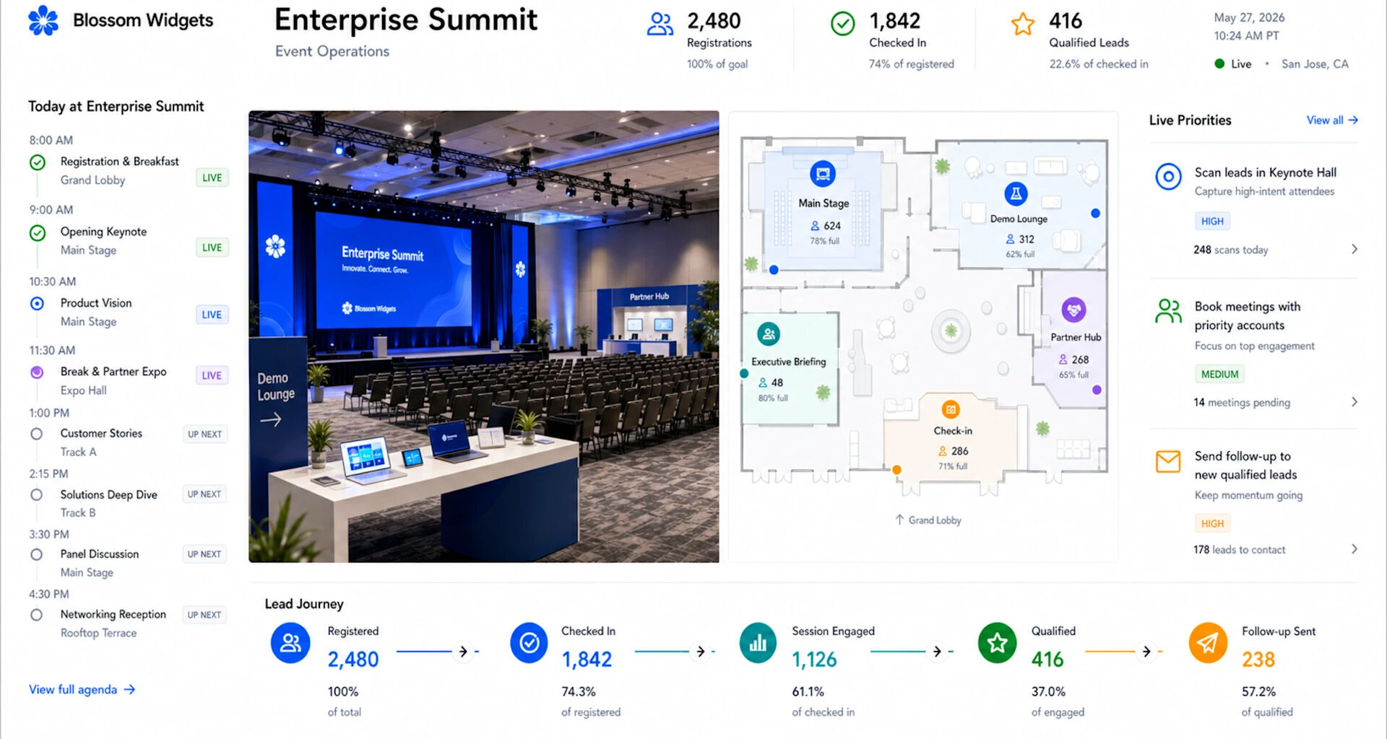
Task: Click the Checked In stage icon in Lead Journey
Action: 530,643
